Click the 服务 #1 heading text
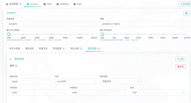 tap(14, 66)
